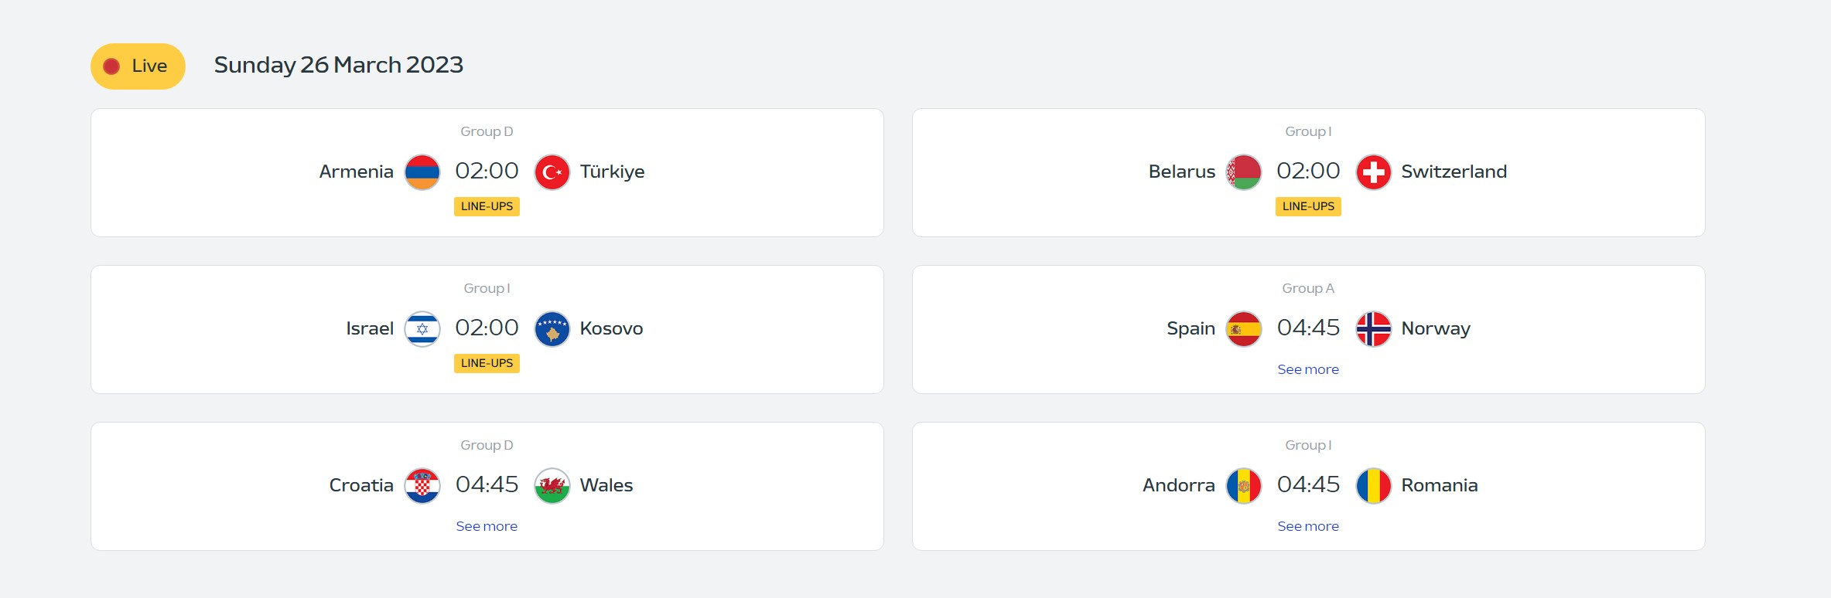The image size is (1831, 598).
Task: Click the Romania flag icon
Action: [x=1374, y=486]
